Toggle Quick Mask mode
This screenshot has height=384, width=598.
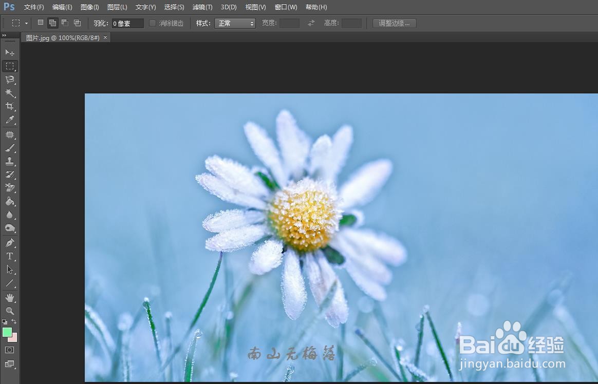10,350
